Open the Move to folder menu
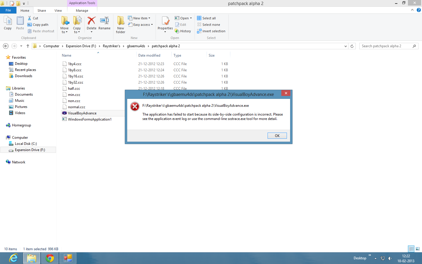The image size is (422, 264). 64,25
